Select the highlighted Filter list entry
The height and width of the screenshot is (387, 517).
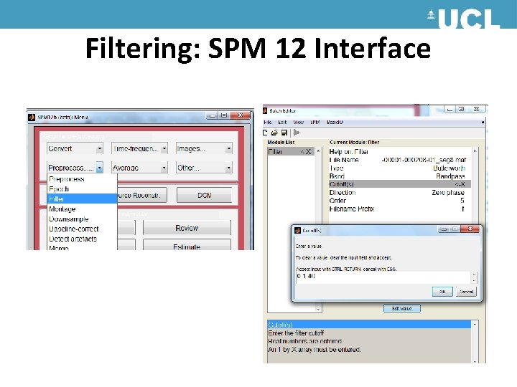coord(82,199)
